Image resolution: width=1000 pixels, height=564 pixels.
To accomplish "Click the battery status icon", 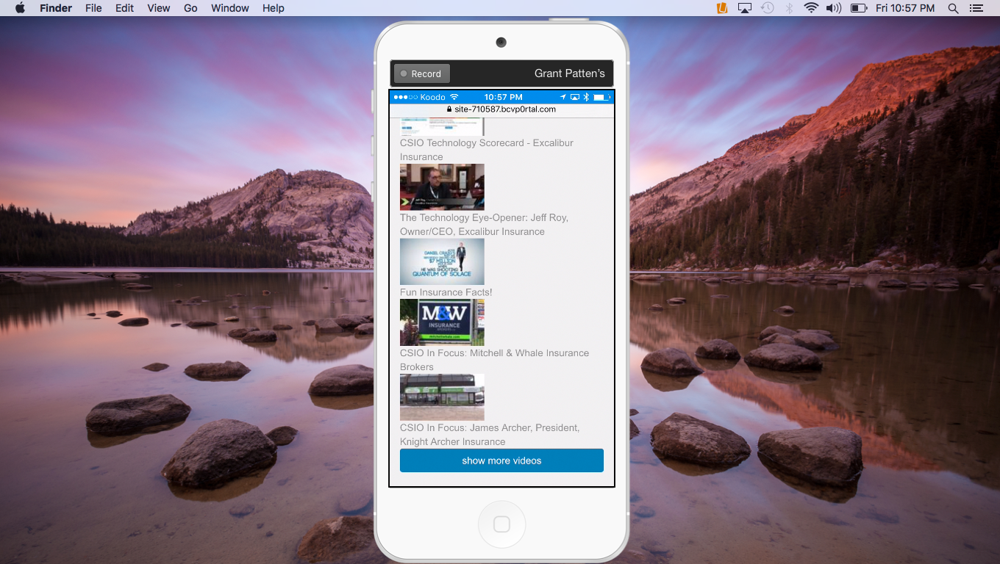I will click(x=858, y=8).
